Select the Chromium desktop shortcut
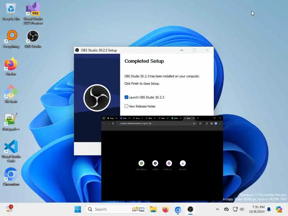The image size is (288, 216). pyautogui.click(x=11, y=177)
